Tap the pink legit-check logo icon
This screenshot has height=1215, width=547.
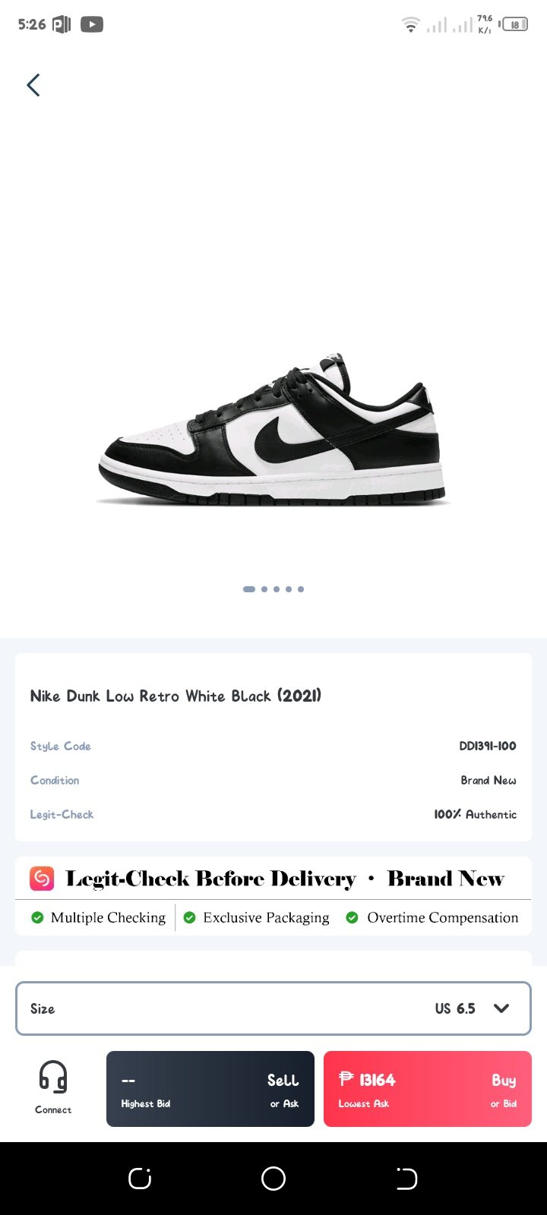coord(42,879)
